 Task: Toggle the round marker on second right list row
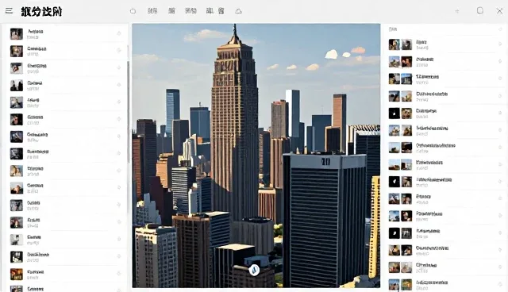[500, 61]
